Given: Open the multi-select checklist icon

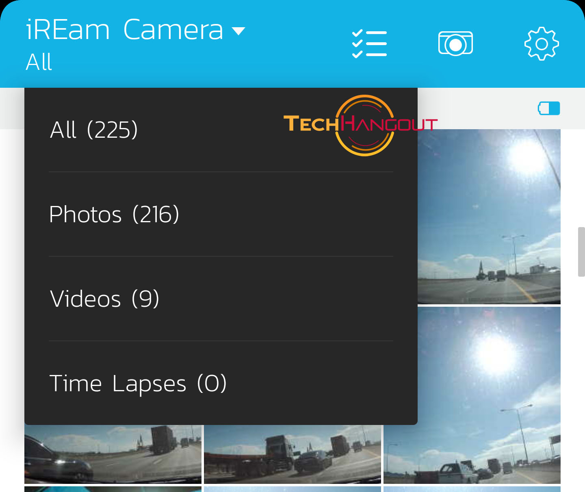Looking at the screenshot, I should click(369, 44).
